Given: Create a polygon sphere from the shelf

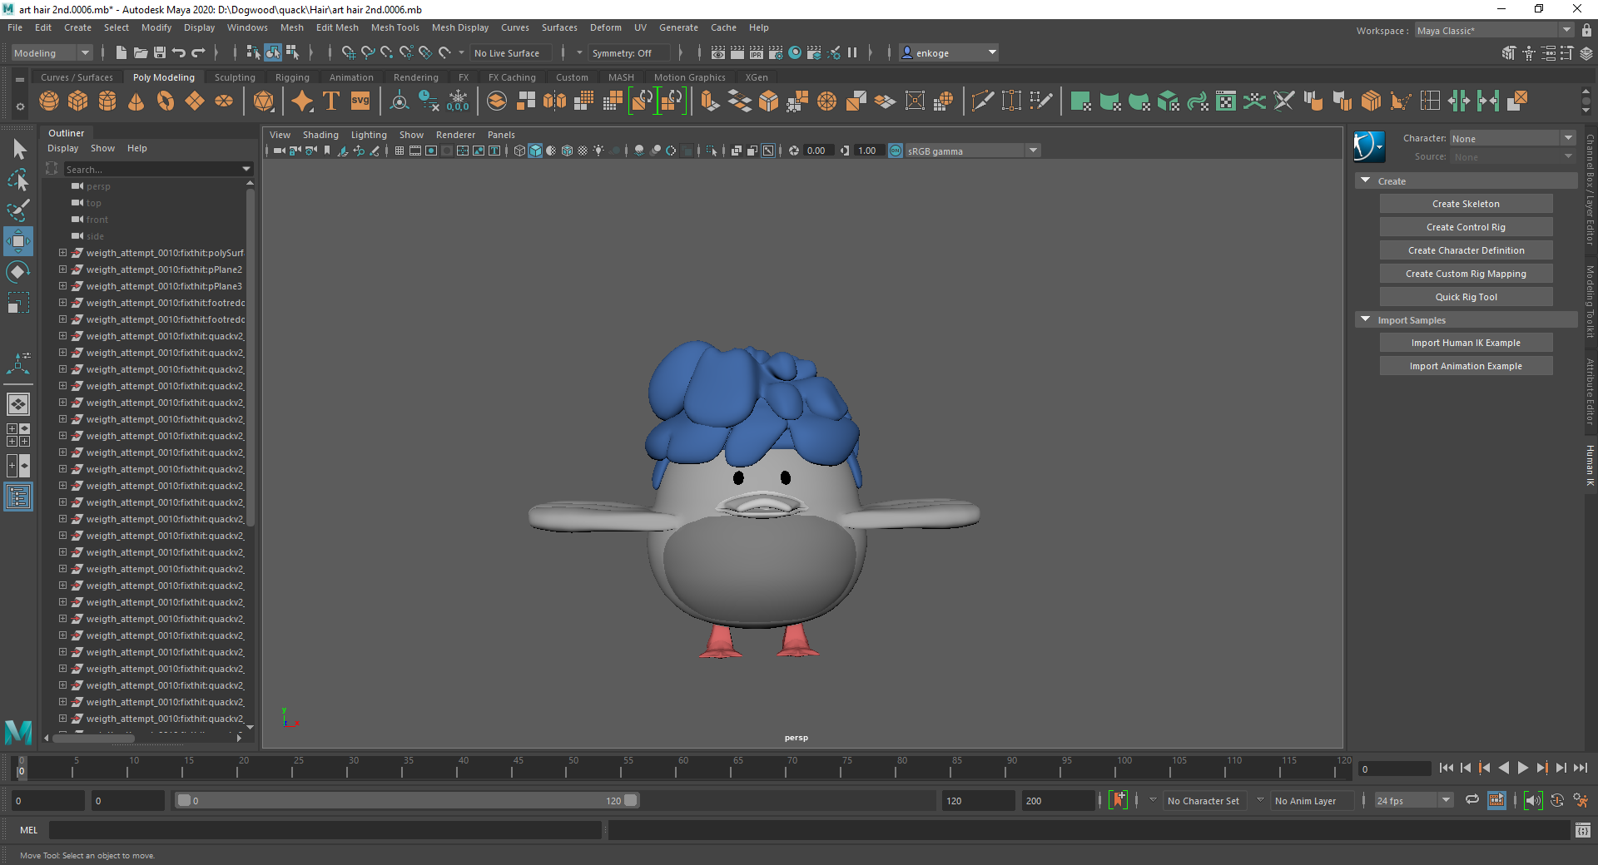Looking at the screenshot, I should [x=49, y=101].
